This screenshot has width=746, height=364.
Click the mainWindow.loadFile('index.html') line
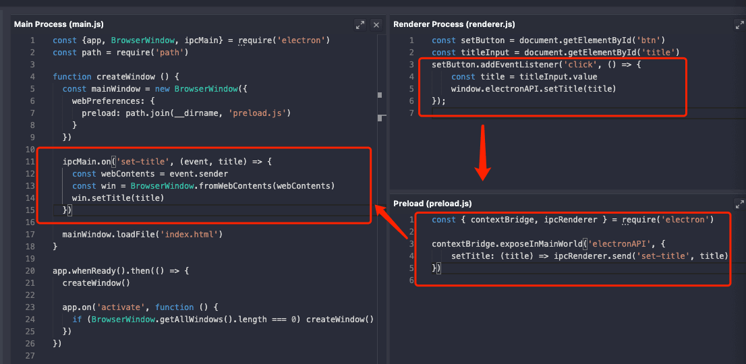142,235
